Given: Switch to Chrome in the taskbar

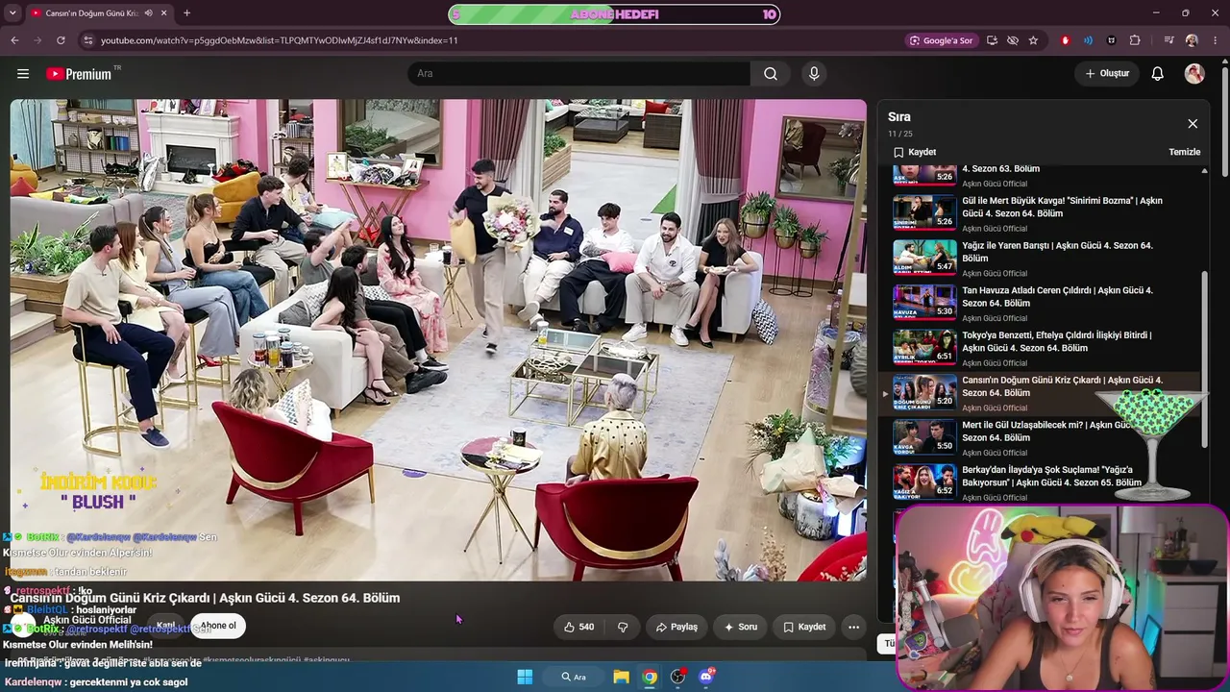Looking at the screenshot, I should (x=650, y=677).
